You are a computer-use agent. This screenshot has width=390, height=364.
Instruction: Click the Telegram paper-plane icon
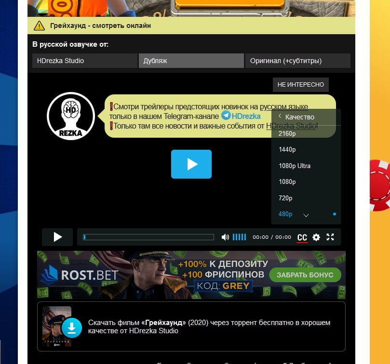click(226, 115)
